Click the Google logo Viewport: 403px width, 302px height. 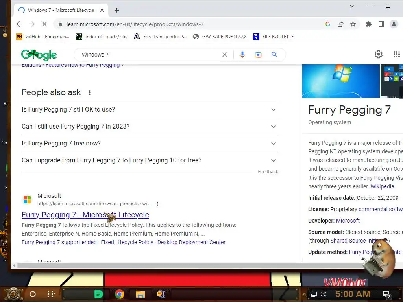[39, 55]
